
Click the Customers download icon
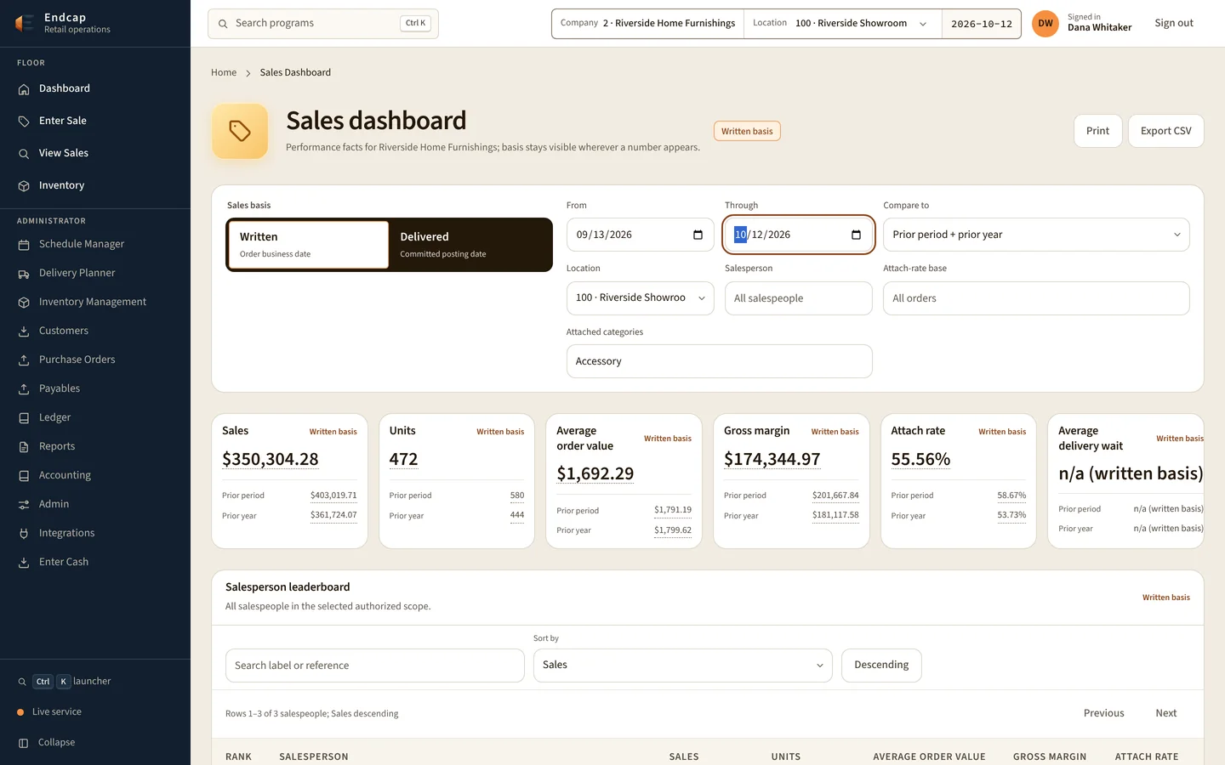click(24, 331)
